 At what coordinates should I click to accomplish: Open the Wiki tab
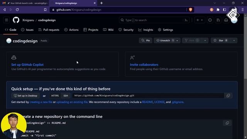point(108,30)
